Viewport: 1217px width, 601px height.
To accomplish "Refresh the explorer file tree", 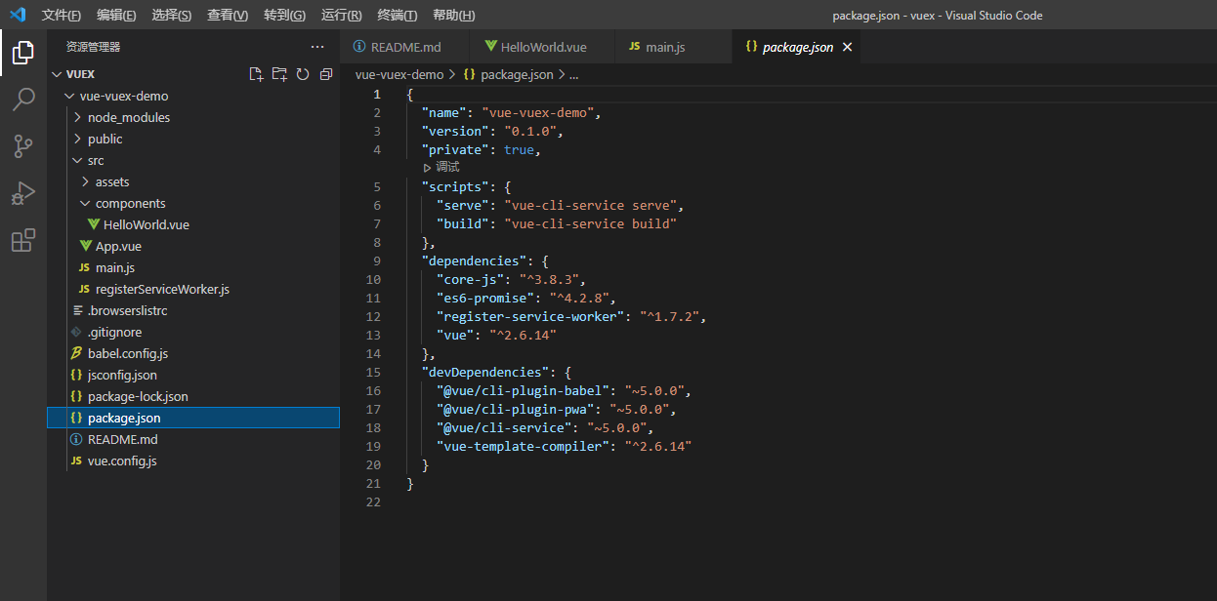I will [303, 74].
